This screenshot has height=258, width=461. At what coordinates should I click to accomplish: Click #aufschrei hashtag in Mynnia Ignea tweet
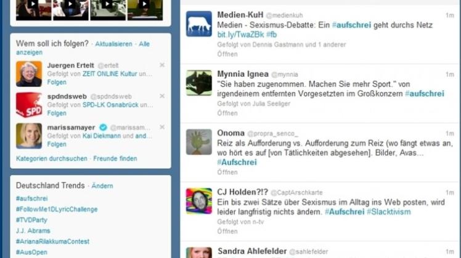425,94
